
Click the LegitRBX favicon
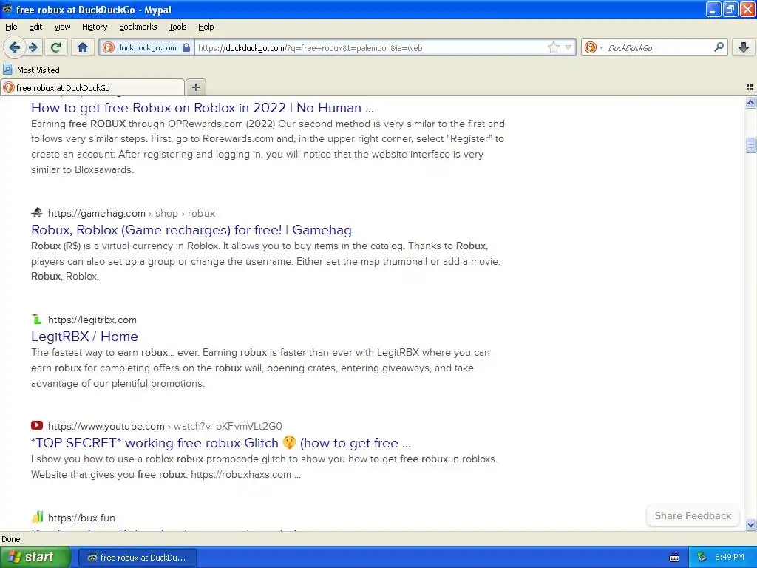(37, 319)
